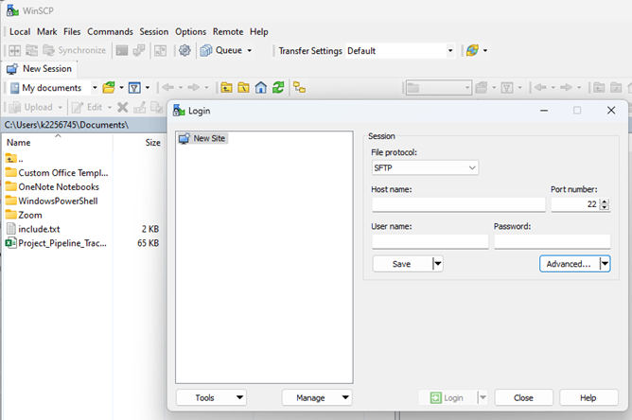Screen dimensions: 632x420
Task: Expand the Advanced button dropdown arrow
Action: [605, 264]
